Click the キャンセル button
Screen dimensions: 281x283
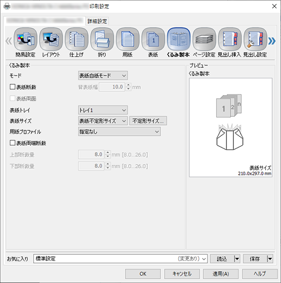[x=182, y=274]
